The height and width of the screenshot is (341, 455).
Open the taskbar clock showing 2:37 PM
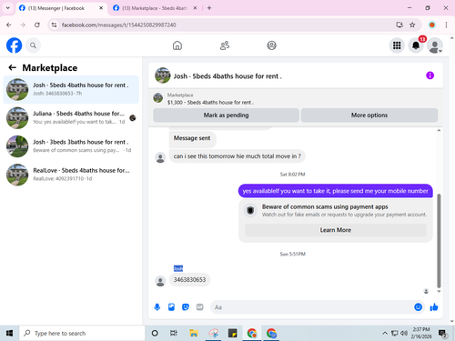pyautogui.click(x=421, y=333)
